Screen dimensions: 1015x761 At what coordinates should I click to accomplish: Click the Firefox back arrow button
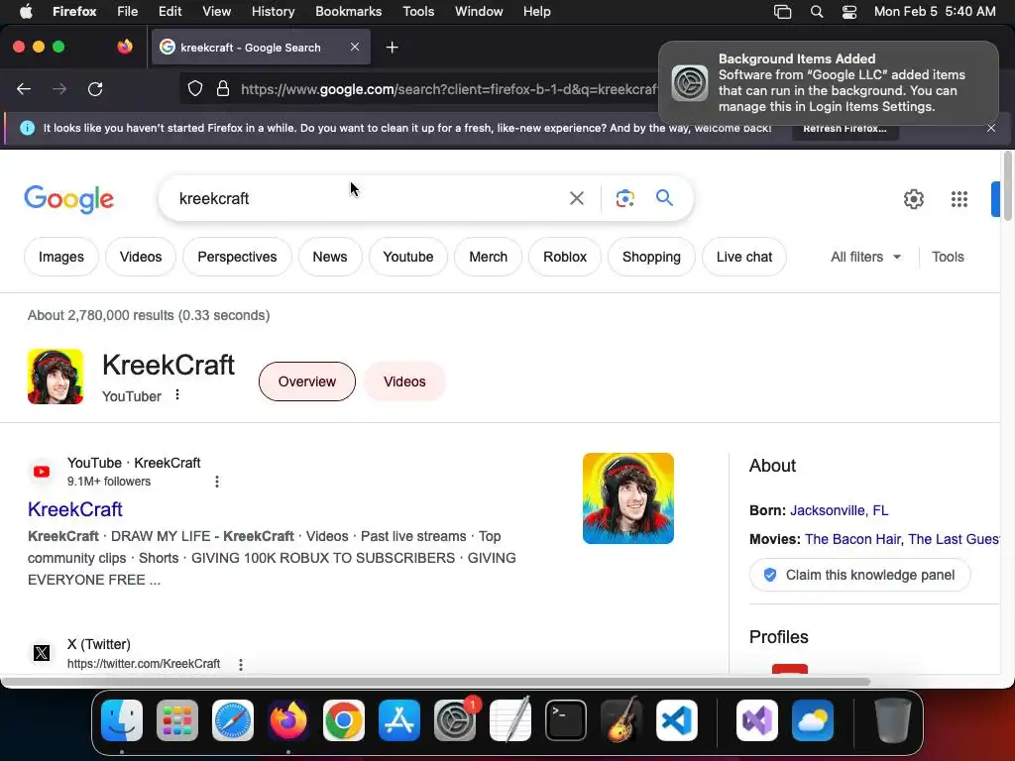click(24, 89)
